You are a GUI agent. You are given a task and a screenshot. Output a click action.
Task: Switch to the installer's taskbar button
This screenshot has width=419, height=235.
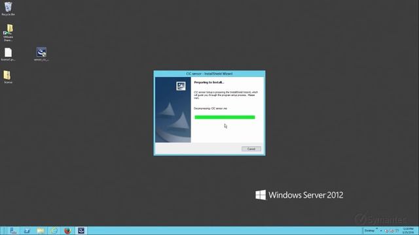click(x=81, y=230)
